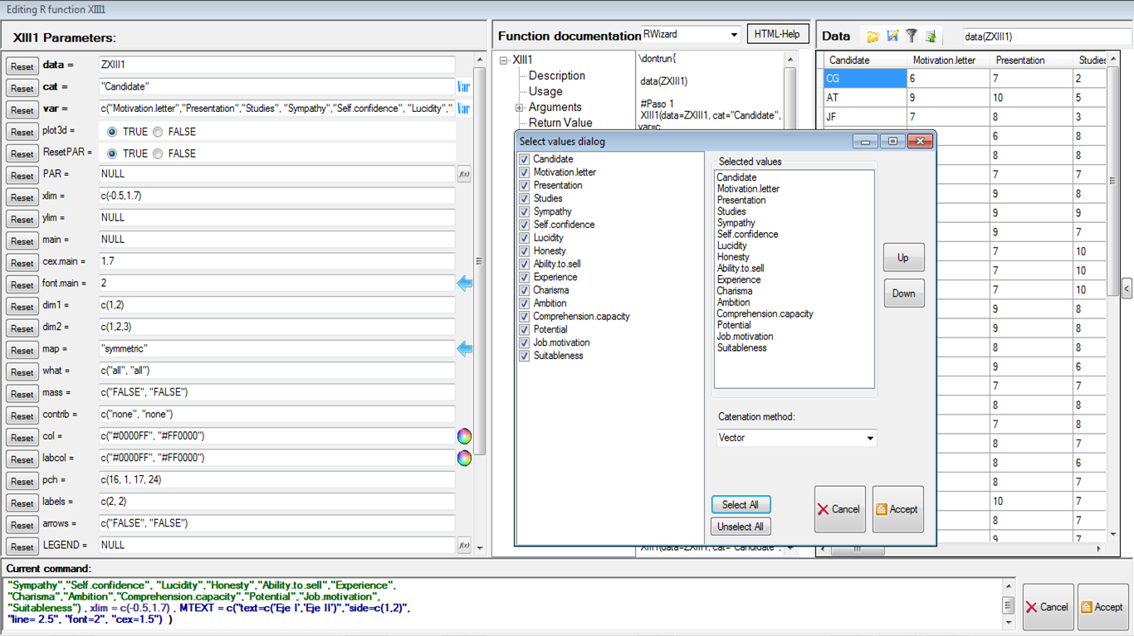Screen dimensions: 1134x636
Task: Click the AT row candidate cell
Action: click(x=864, y=97)
